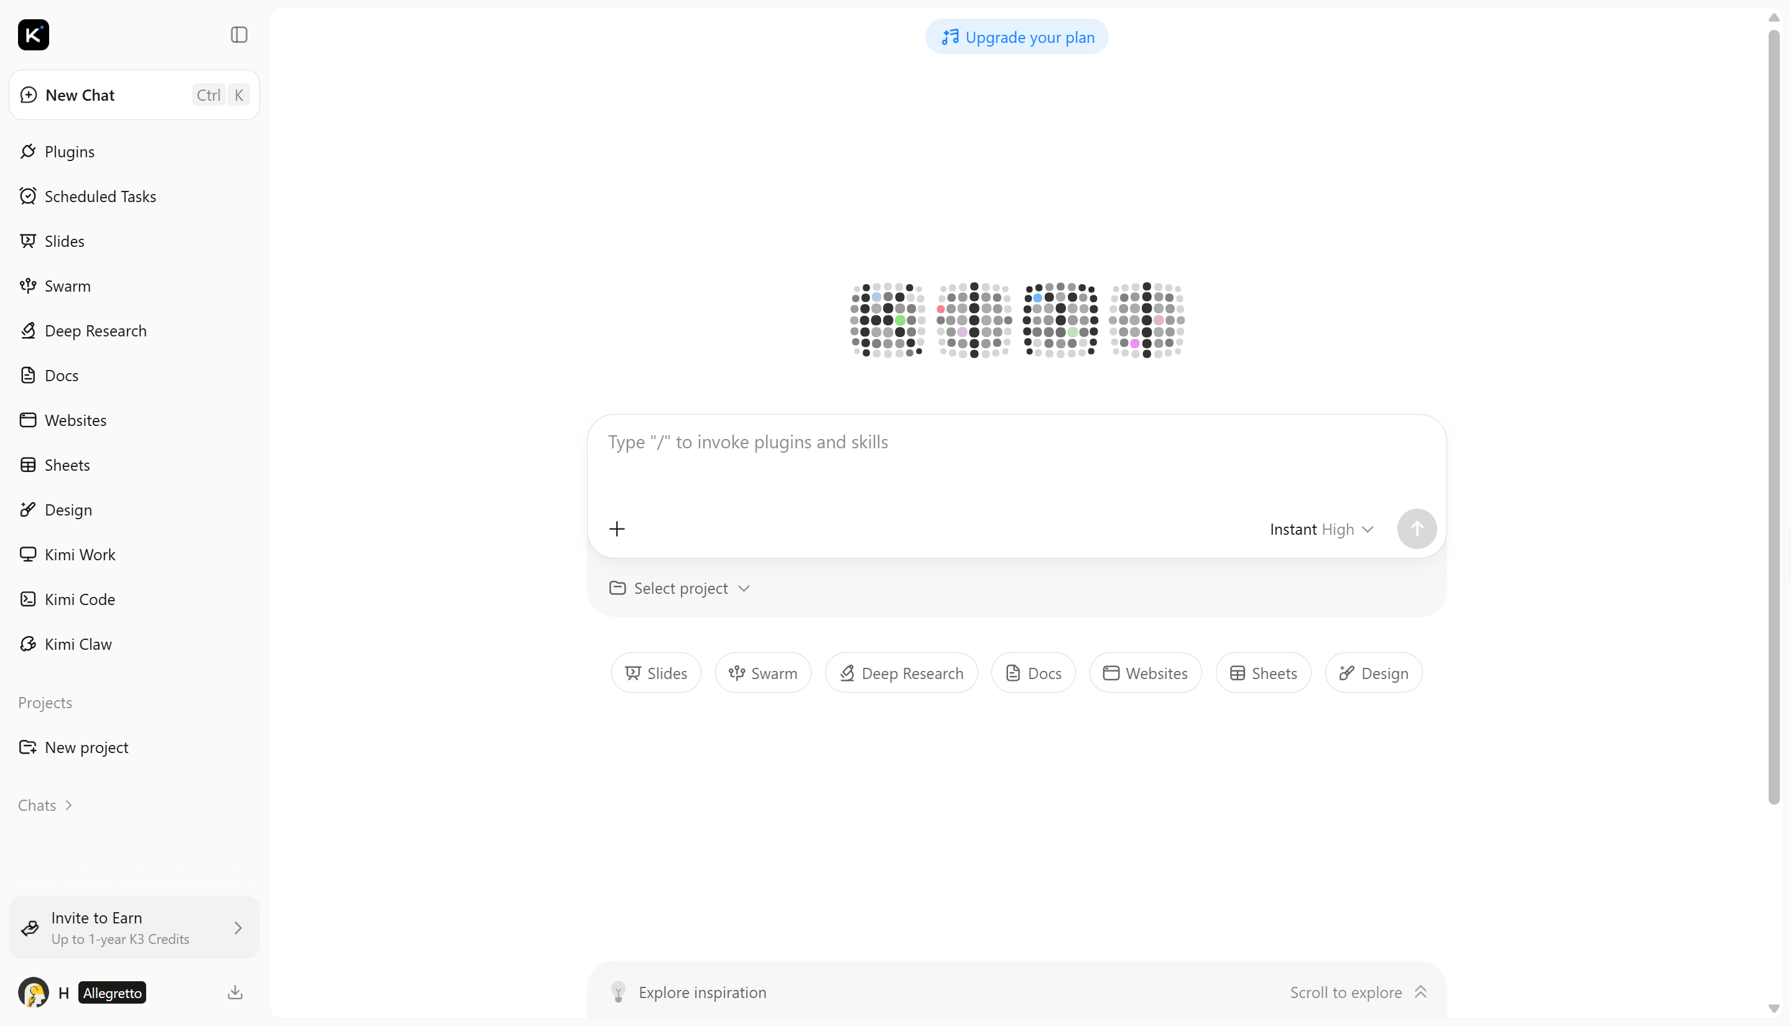Open the Instant High model dropdown
1791x1026 pixels.
pos(1321,529)
